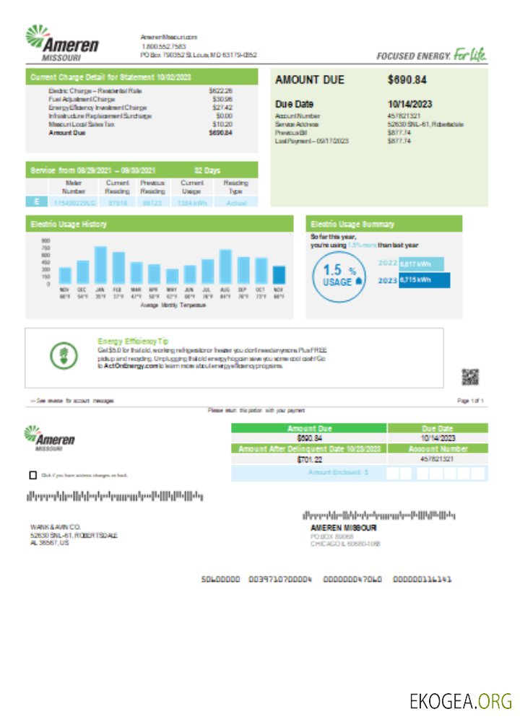Click the $690.84 amount in AMOUNT DUE box
520x722 pixels.
[x=407, y=79]
